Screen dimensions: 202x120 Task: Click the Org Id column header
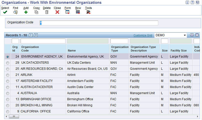(x=15, y=49)
